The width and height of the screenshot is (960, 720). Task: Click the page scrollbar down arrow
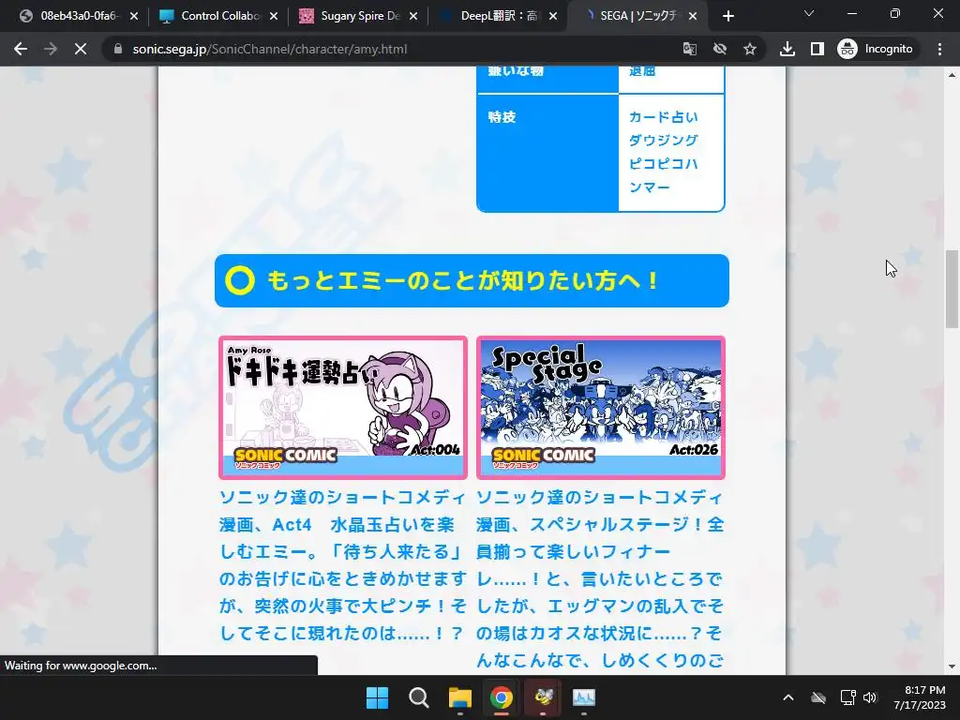(952, 667)
